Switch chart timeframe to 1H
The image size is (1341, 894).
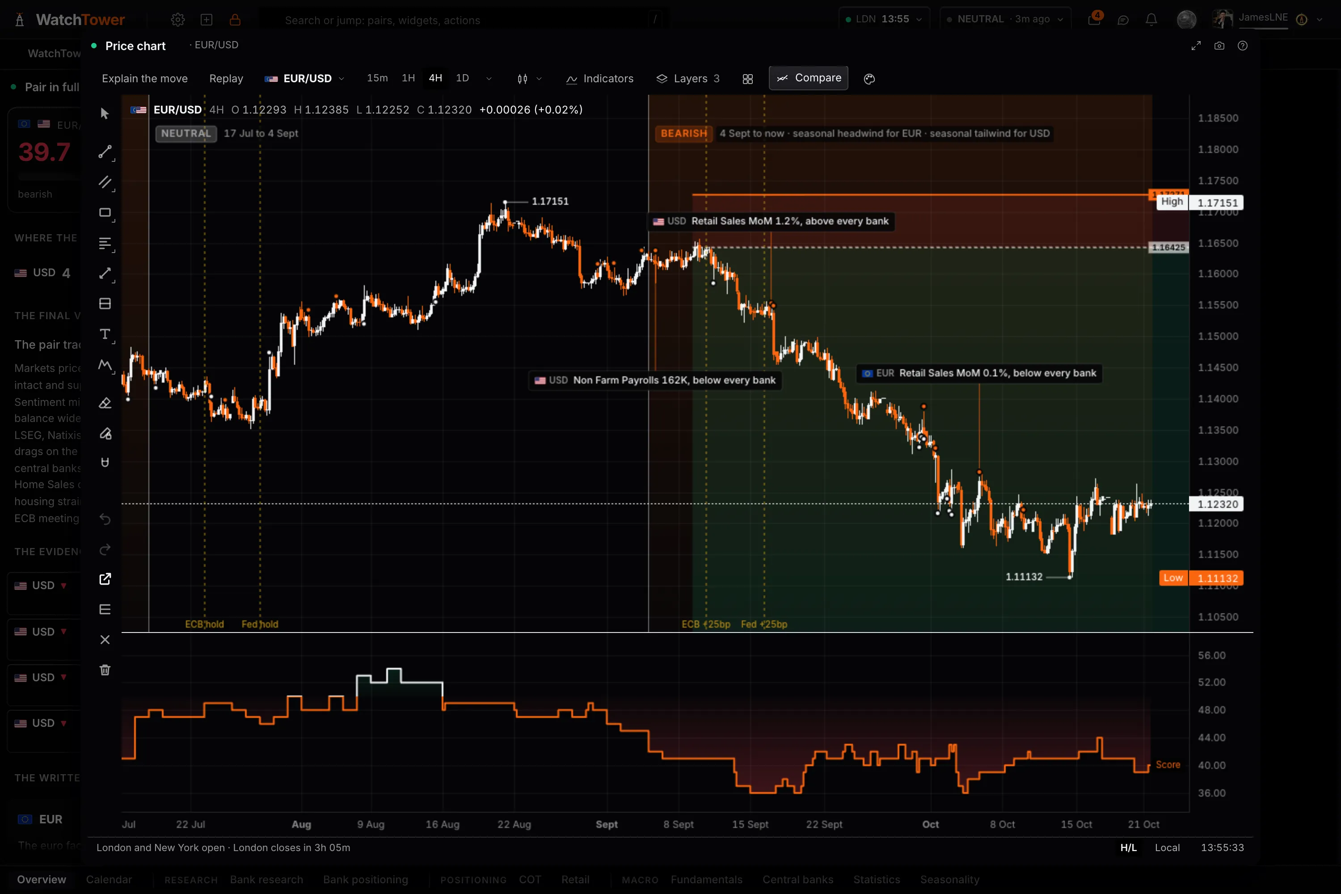(x=408, y=78)
